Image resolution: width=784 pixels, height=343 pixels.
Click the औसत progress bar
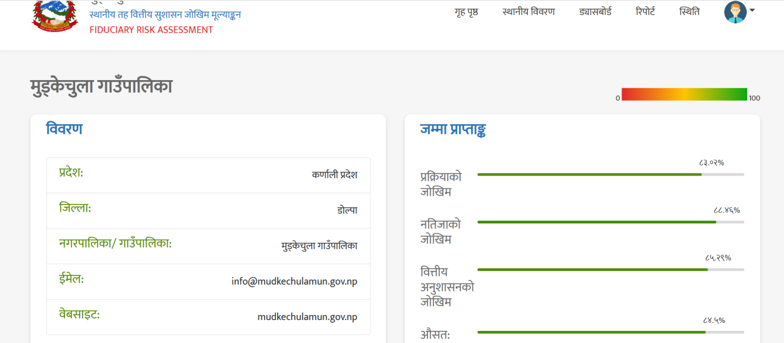tap(610, 332)
